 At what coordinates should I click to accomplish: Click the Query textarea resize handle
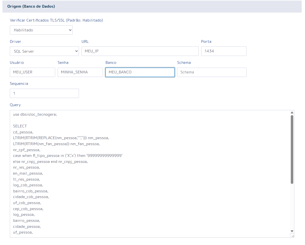click(x=292, y=236)
